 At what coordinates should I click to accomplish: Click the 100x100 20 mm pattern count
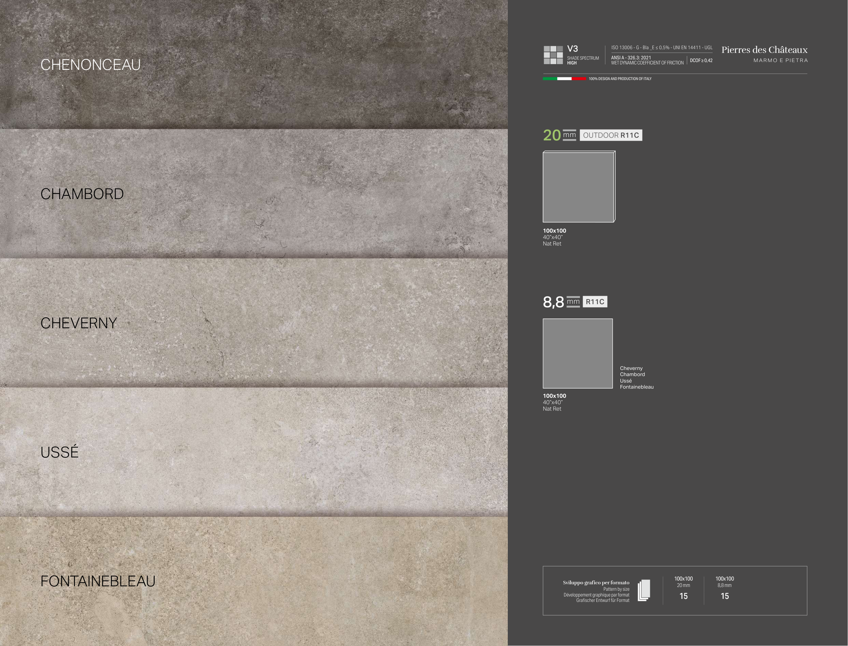click(683, 595)
